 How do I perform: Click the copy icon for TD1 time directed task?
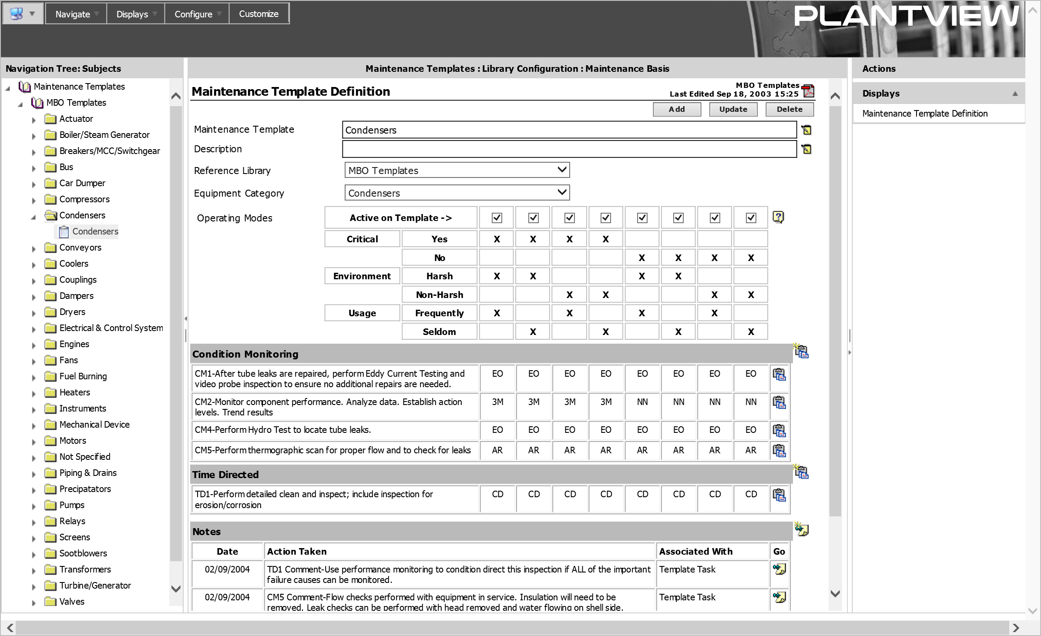coord(779,493)
